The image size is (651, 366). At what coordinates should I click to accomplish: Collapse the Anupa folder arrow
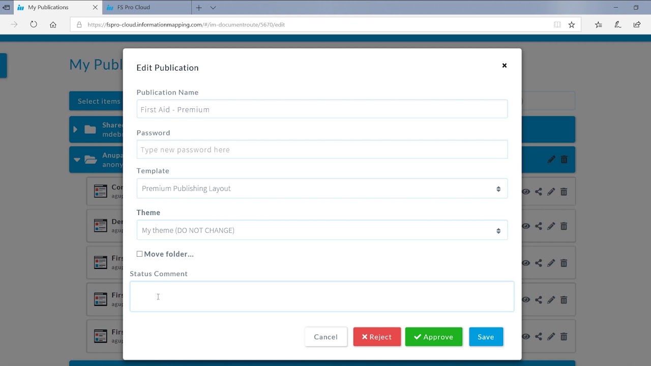click(x=77, y=160)
